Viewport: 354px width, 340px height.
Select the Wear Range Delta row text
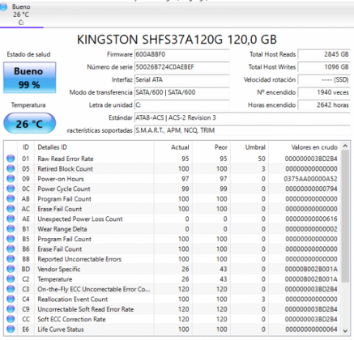(x=62, y=229)
